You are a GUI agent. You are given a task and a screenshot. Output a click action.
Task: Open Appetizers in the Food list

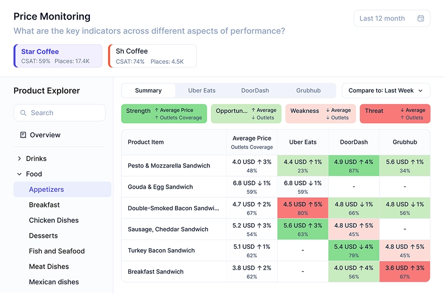click(x=47, y=190)
